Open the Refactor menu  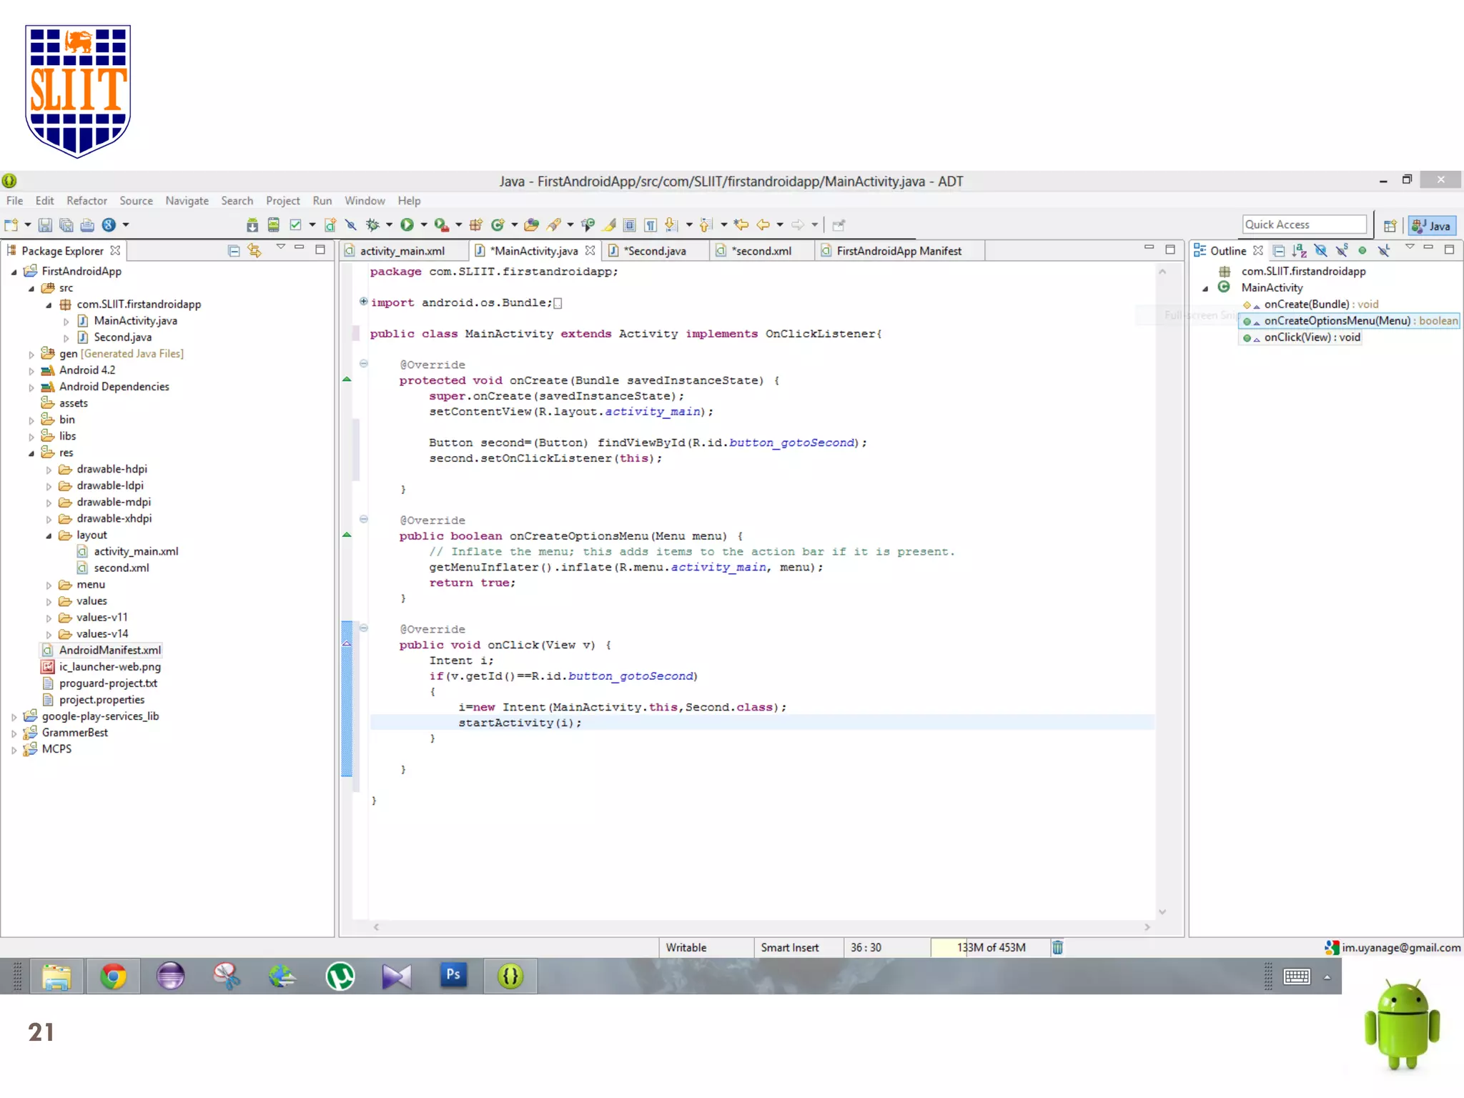(x=86, y=201)
